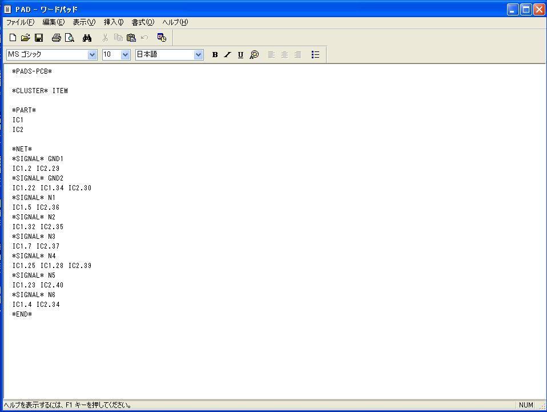Open the font size 10 dropdown
The width and height of the screenshot is (547, 412).
coord(126,55)
